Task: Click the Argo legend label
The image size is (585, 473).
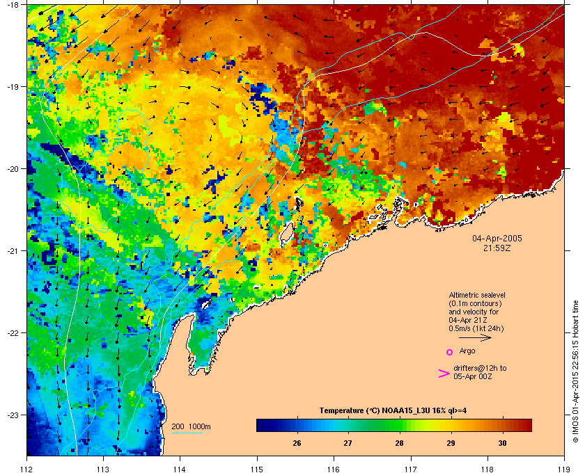Action: pyautogui.click(x=467, y=351)
